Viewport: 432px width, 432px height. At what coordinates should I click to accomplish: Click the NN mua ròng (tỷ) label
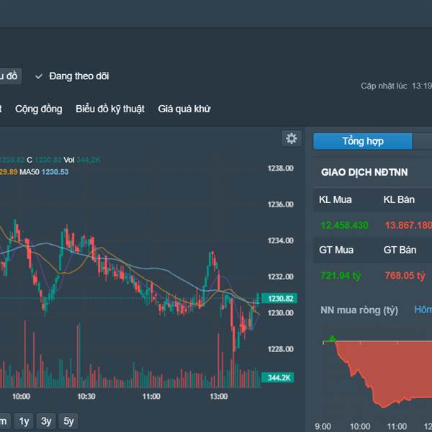[x=359, y=310]
